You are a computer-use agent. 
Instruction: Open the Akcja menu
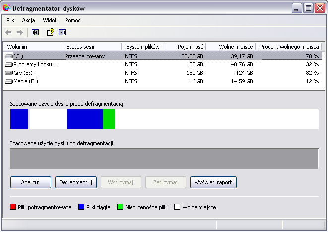pos(28,20)
